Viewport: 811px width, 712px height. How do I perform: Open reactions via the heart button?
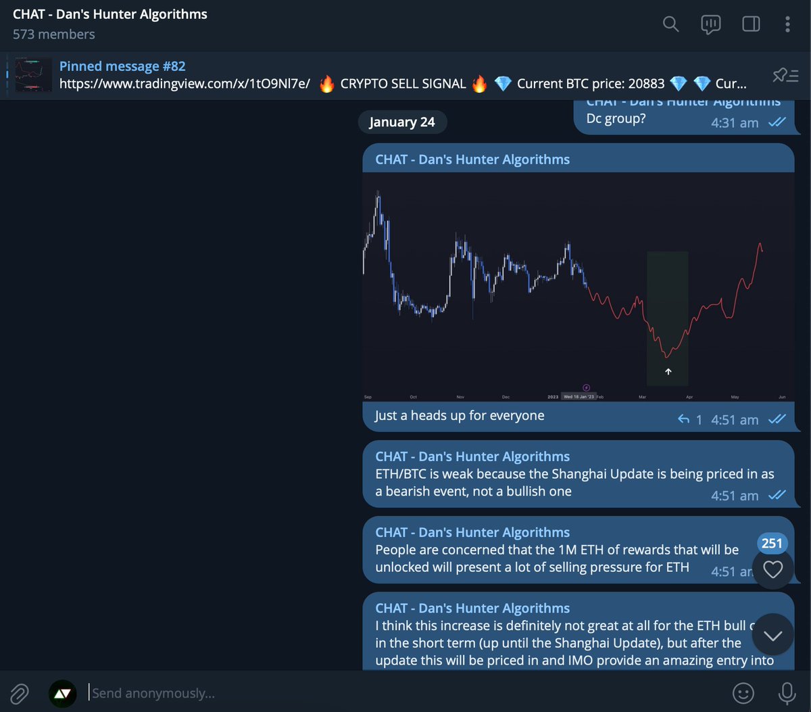pos(772,569)
